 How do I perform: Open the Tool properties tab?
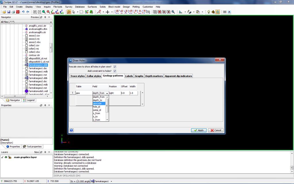tap(33, 147)
